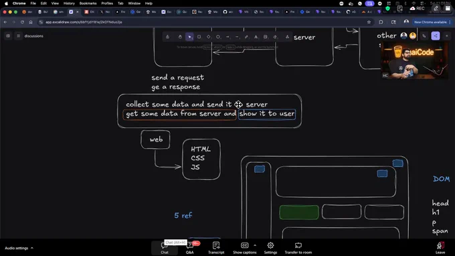Select the Hand pan tool

[x=180, y=37]
